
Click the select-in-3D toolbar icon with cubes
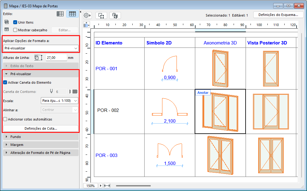115,16
